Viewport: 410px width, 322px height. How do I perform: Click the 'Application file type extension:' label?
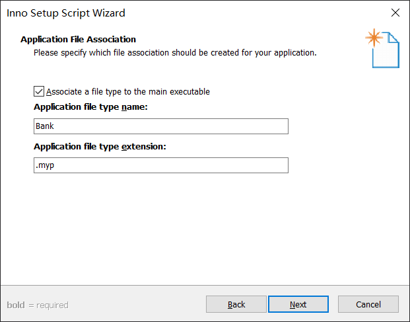100,146
